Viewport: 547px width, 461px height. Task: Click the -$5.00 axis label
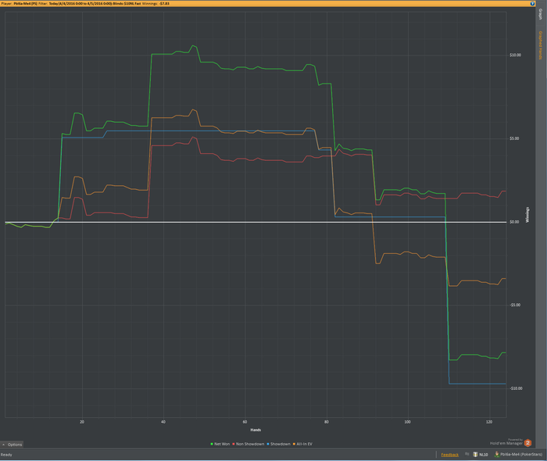pyautogui.click(x=515, y=306)
